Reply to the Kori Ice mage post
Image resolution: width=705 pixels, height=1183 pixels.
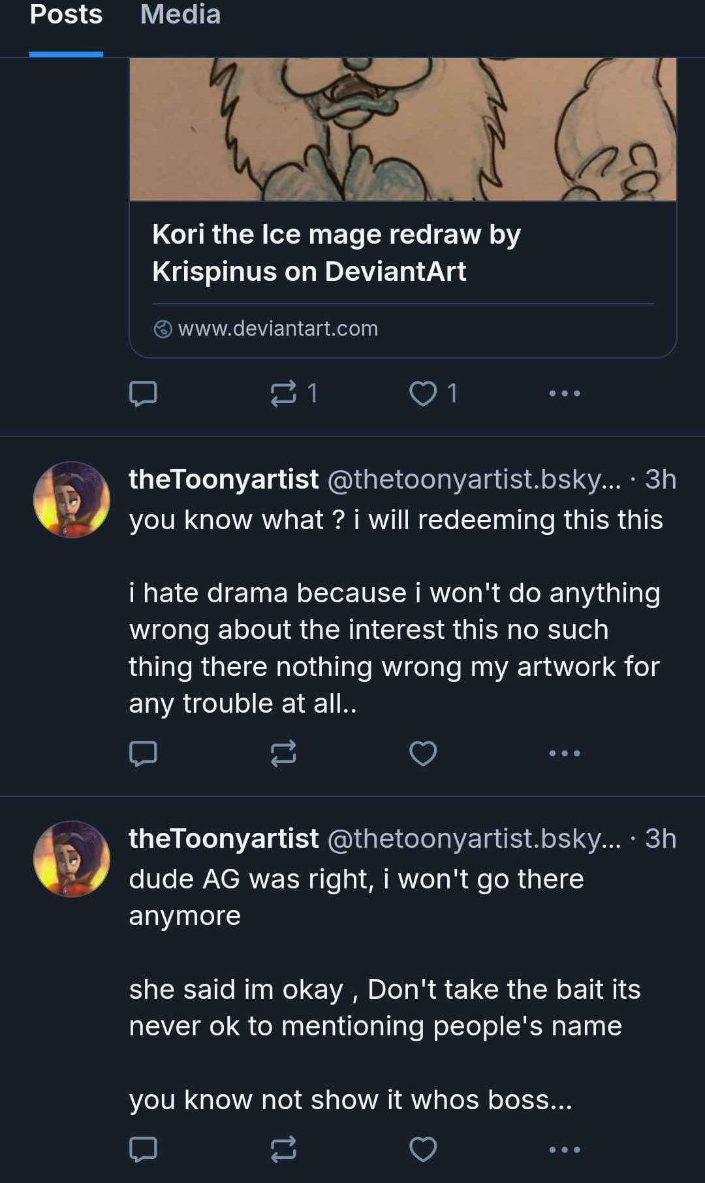click(x=143, y=393)
